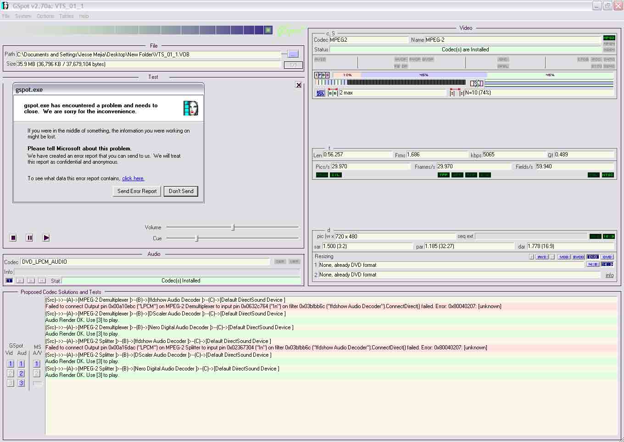
Task: Click Don't Send button
Action: click(181, 191)
